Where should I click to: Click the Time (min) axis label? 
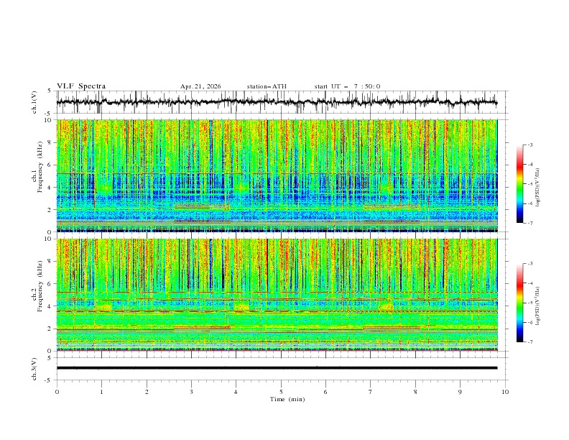tap(287, 399)
